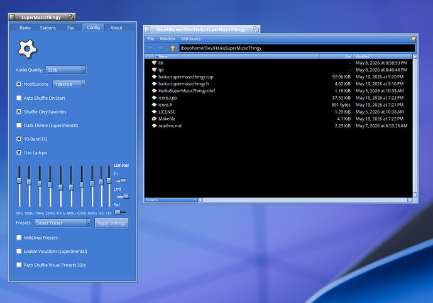Screen dimensions: 433x303
Task: Click the Limiter Lmt slider
Action: pyautogui.click(x=123, y=196)
